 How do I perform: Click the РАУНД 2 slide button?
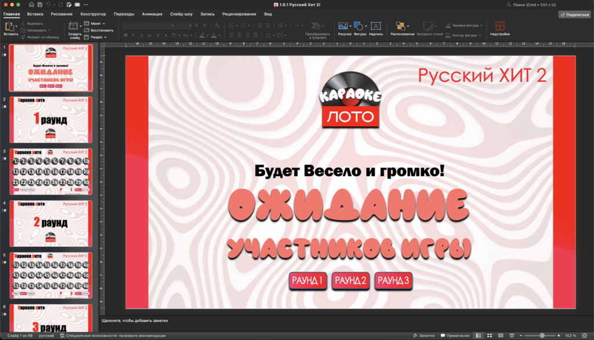350,280
